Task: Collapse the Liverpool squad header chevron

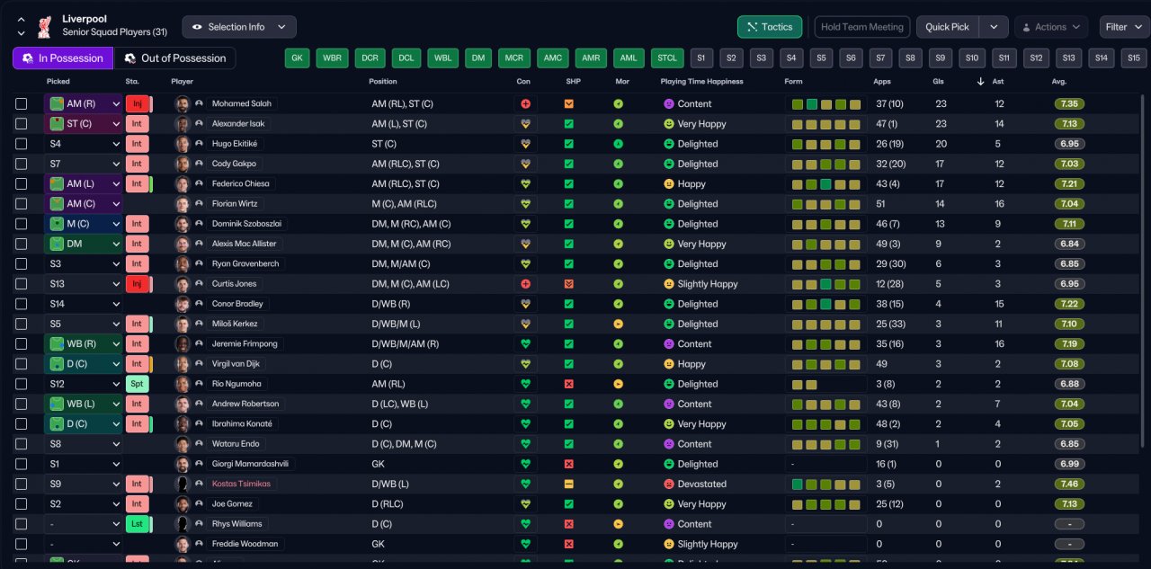Action: click(22, 20)
